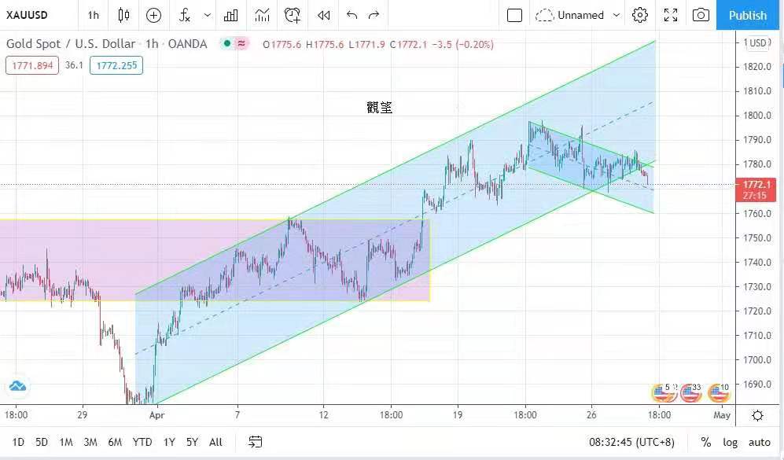Toggle log scale mode
784x460 pixels.
[730, 442]
